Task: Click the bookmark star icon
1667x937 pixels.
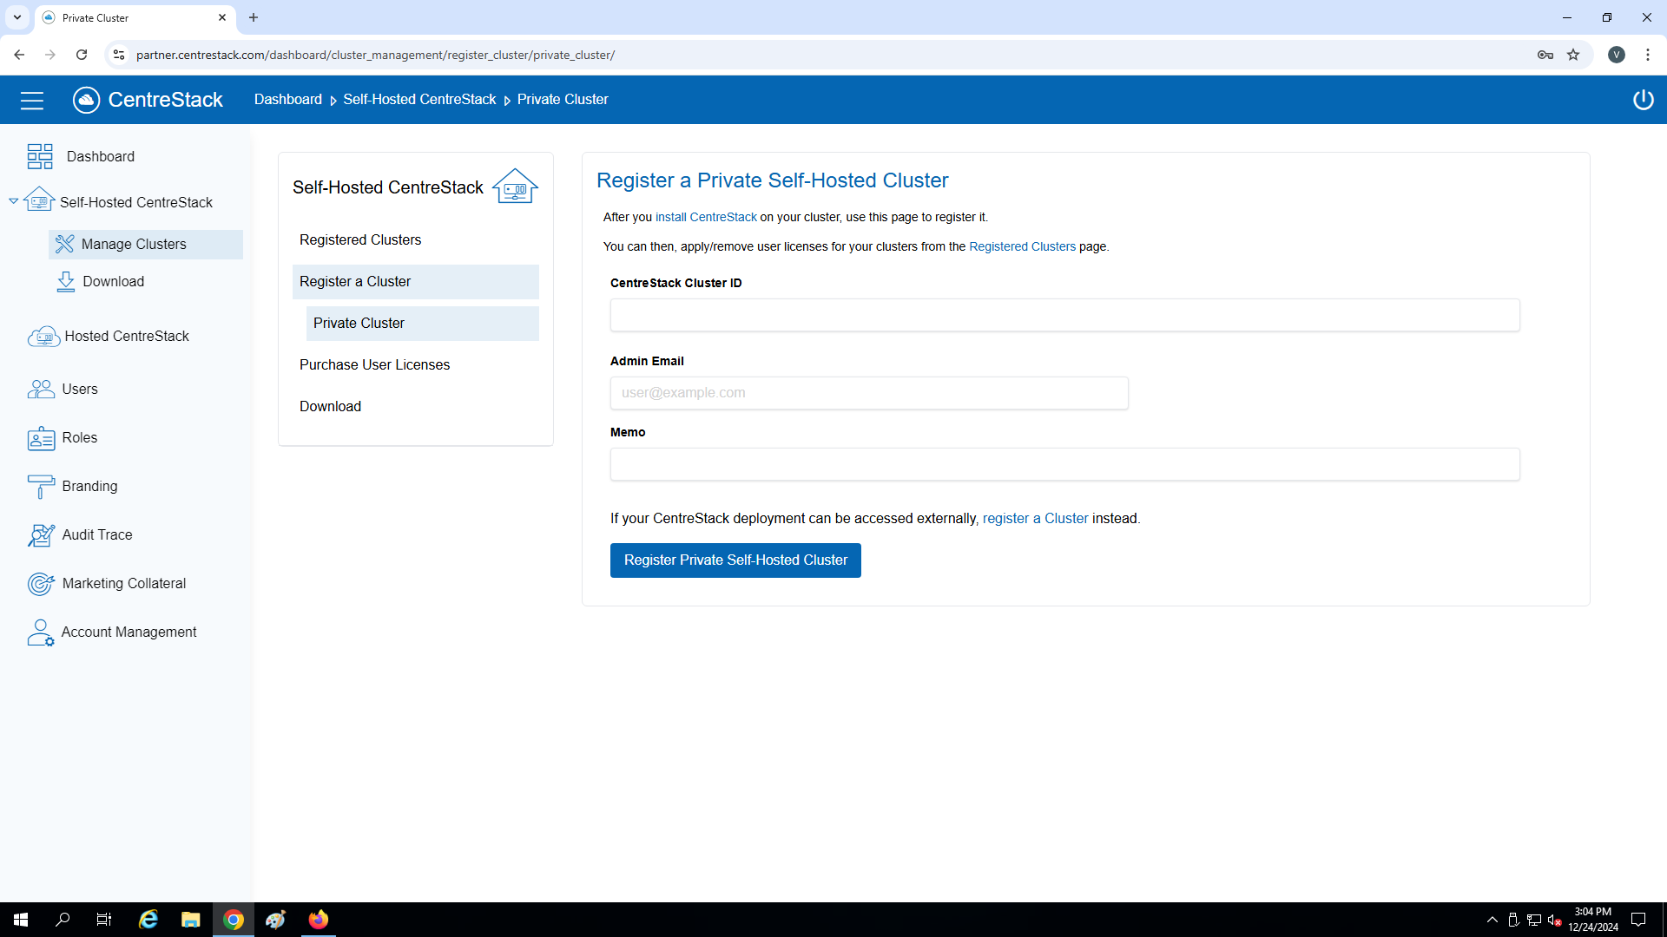Action: click(1573, 55)
